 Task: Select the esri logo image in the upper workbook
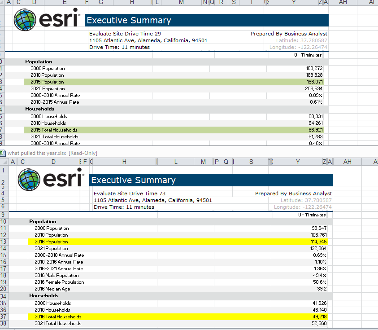[x=47, y=20]
